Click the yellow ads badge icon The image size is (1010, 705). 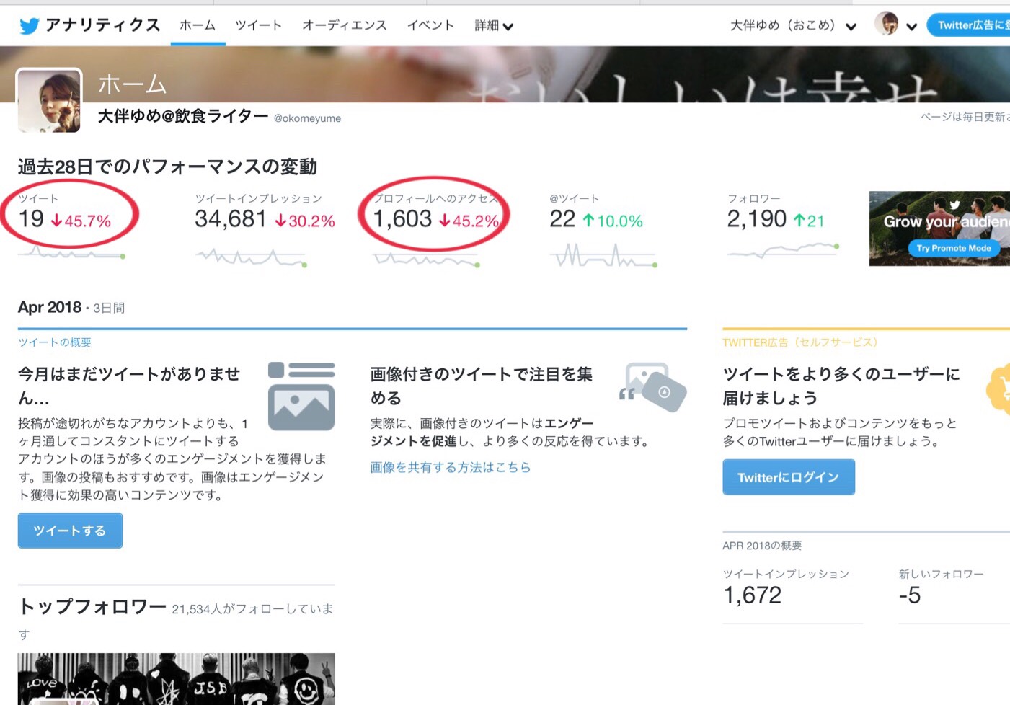coord(999,389)
